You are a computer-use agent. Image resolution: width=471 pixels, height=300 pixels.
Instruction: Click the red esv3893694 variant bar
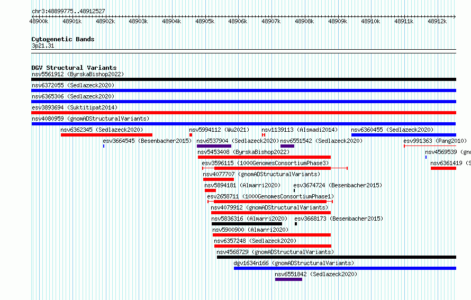243,113
